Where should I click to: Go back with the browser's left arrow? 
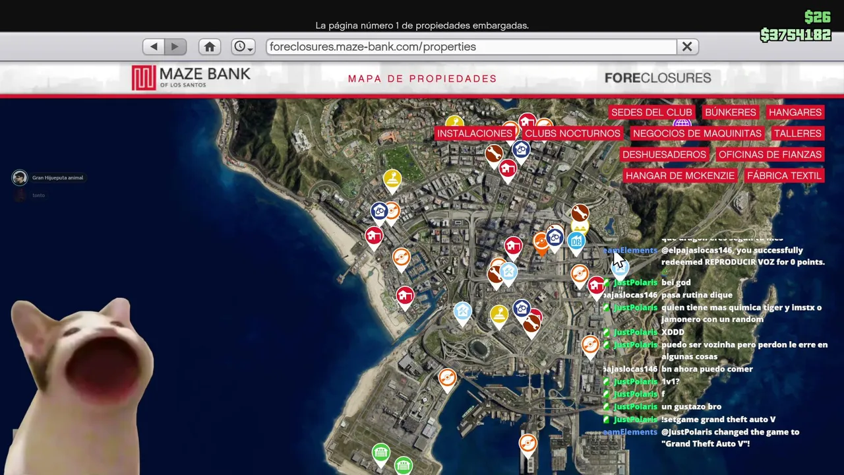(154, 47)
